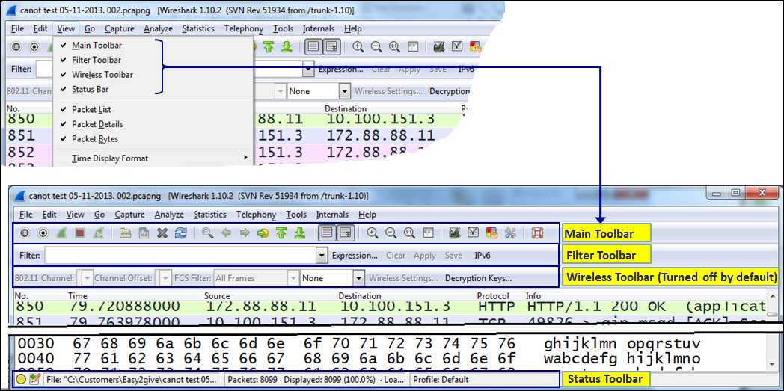
Task: Reload the capture file with blue arrows icon
Action: [180, 233]
